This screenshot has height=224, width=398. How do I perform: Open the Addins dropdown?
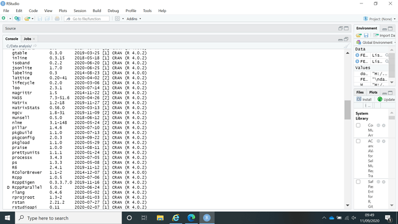point(134,19)
